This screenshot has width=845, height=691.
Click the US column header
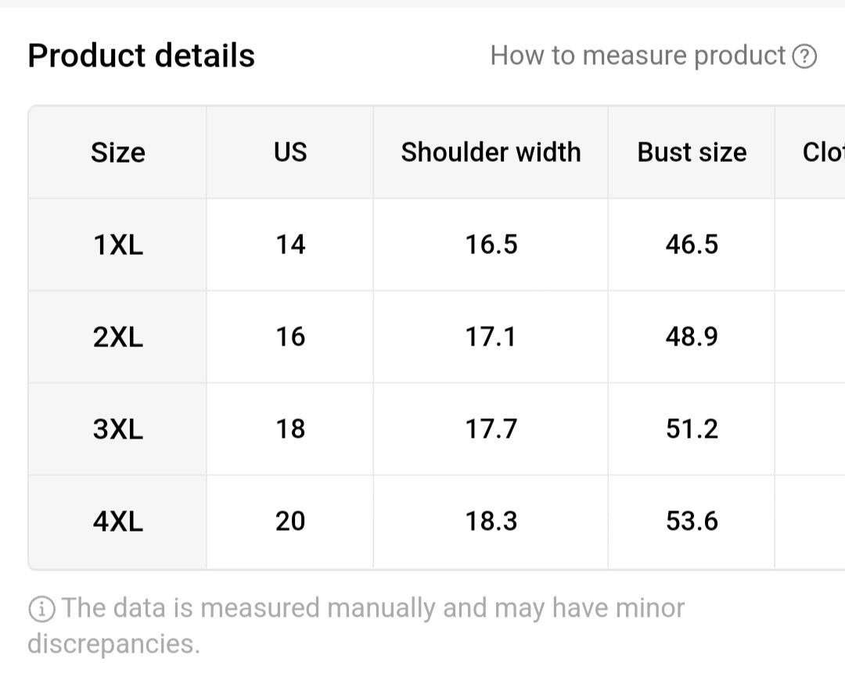(289, 152)
